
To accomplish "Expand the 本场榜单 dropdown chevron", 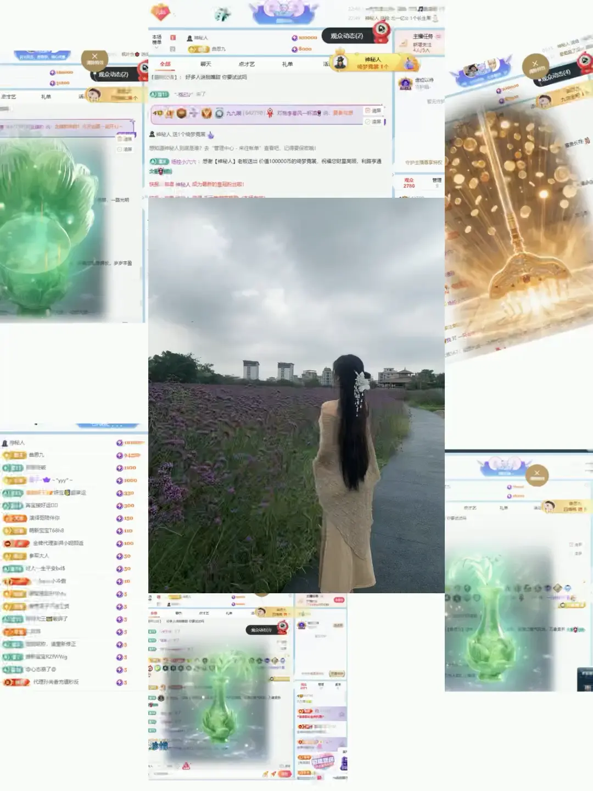I will (156, 49).
